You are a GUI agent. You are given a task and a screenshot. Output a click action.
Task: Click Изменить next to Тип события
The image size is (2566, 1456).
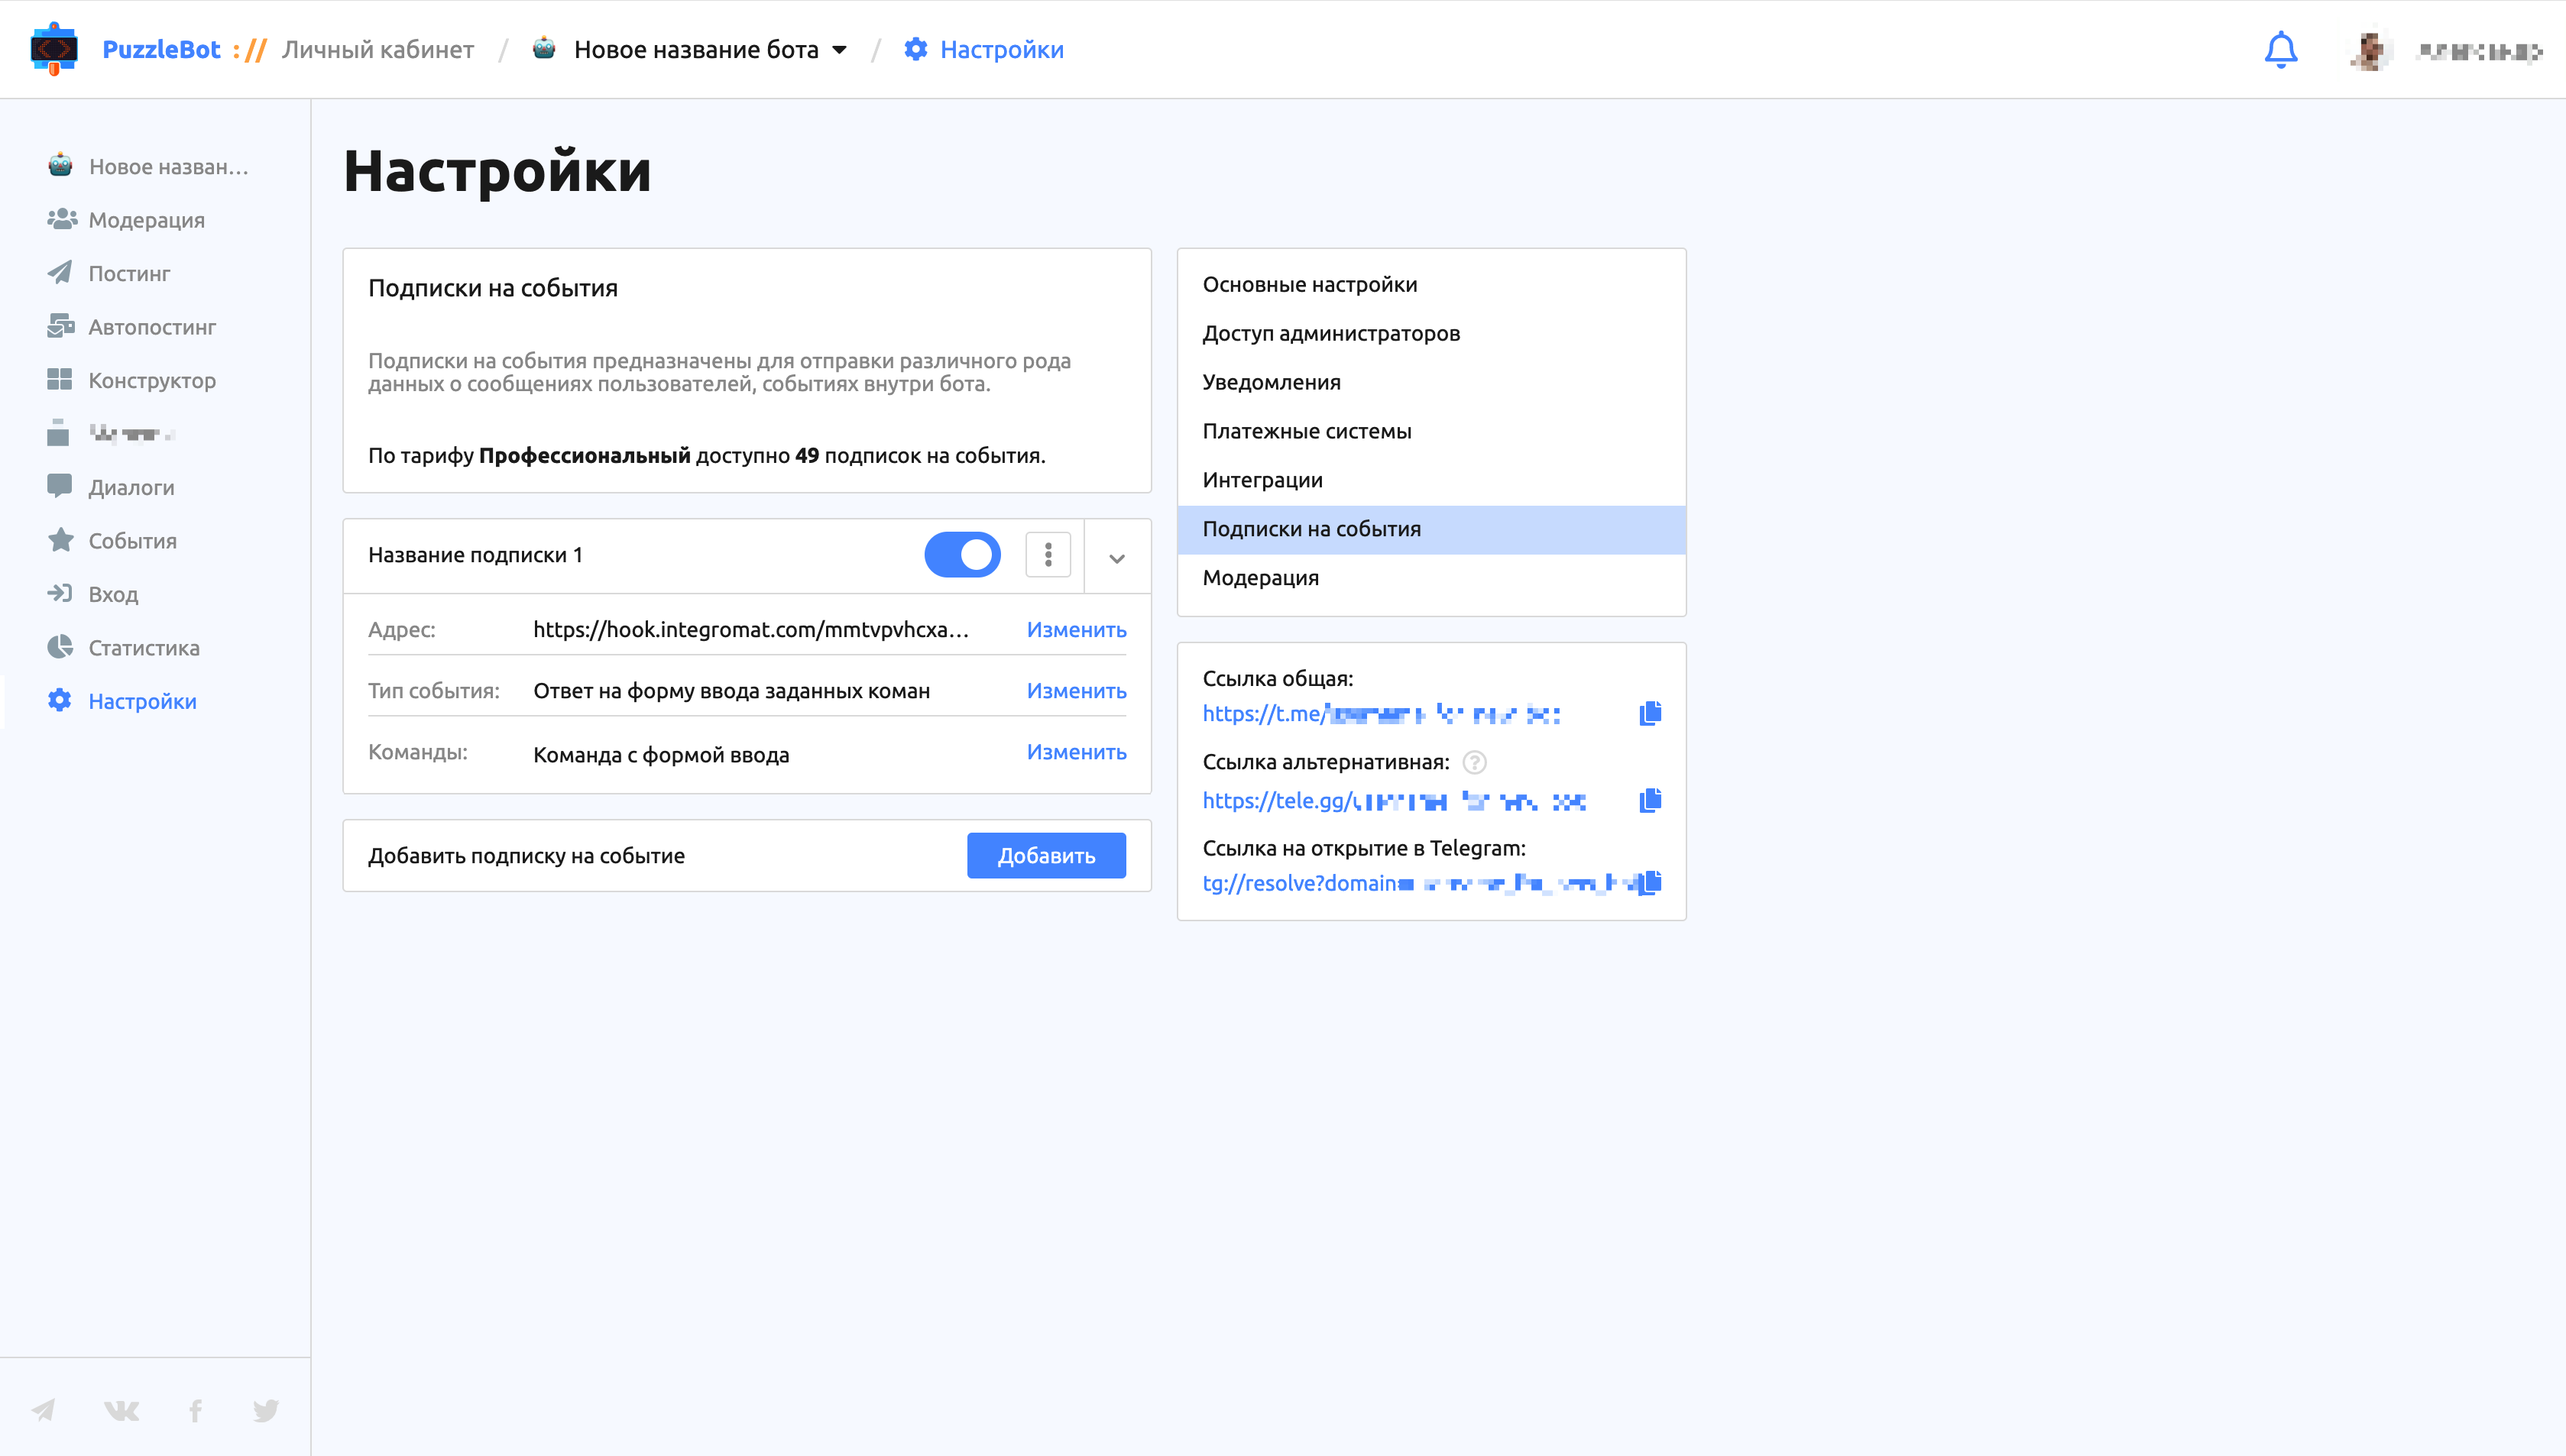(x=1076, y=691)
